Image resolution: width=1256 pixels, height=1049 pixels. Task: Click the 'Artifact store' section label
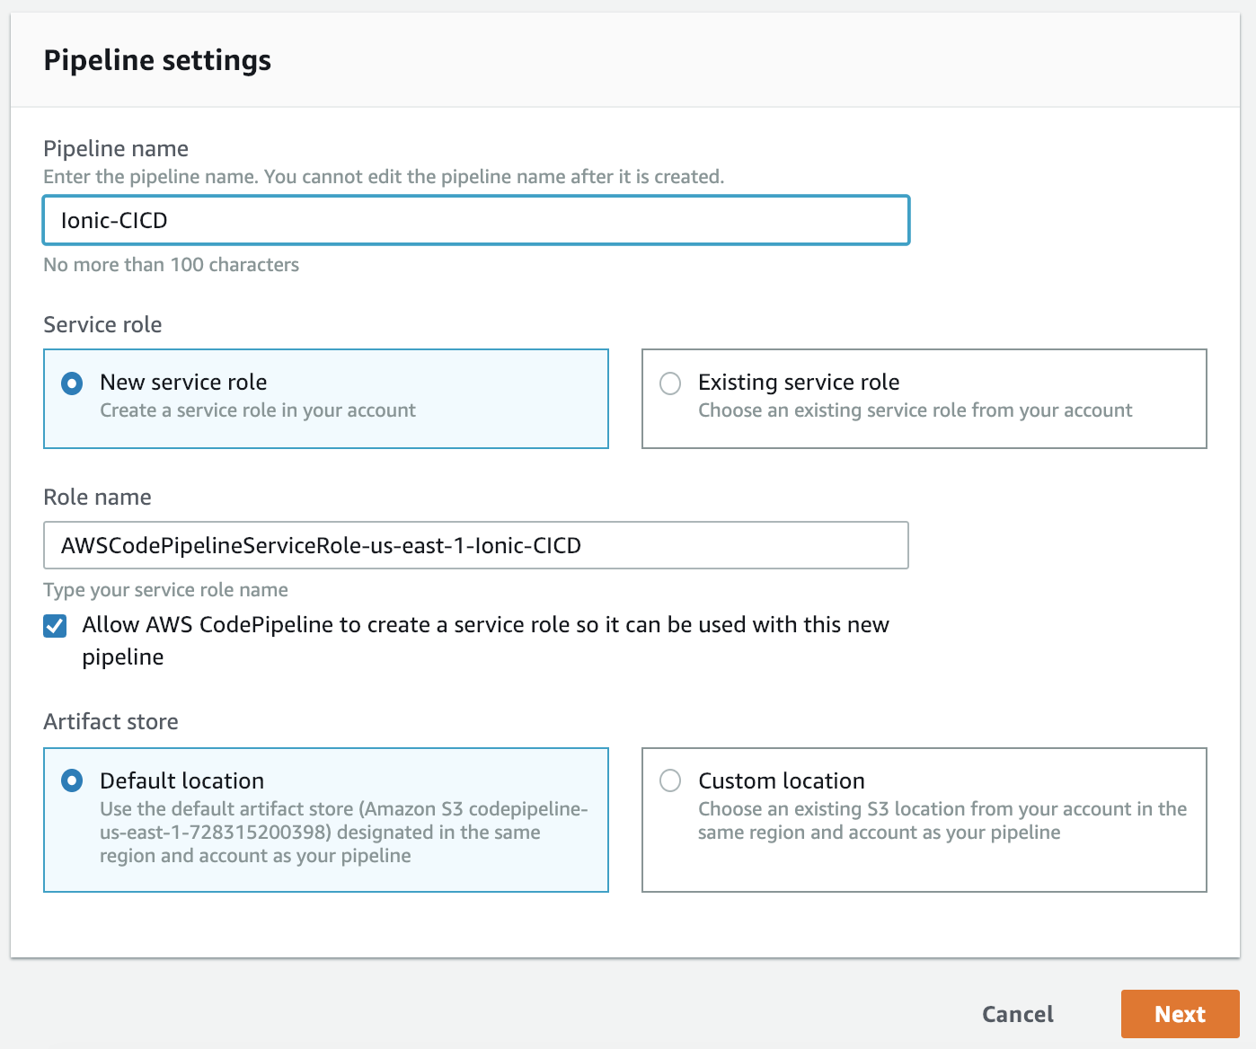point(111,721)
